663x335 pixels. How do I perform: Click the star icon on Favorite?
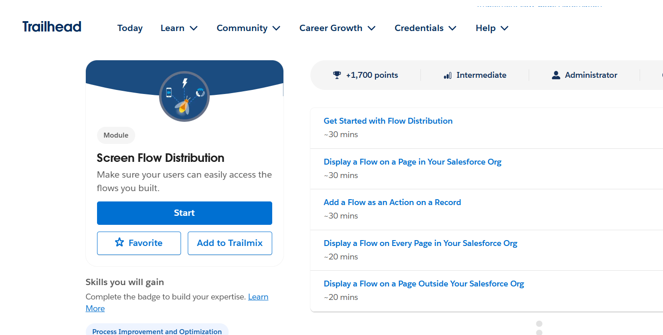point(119,243)
